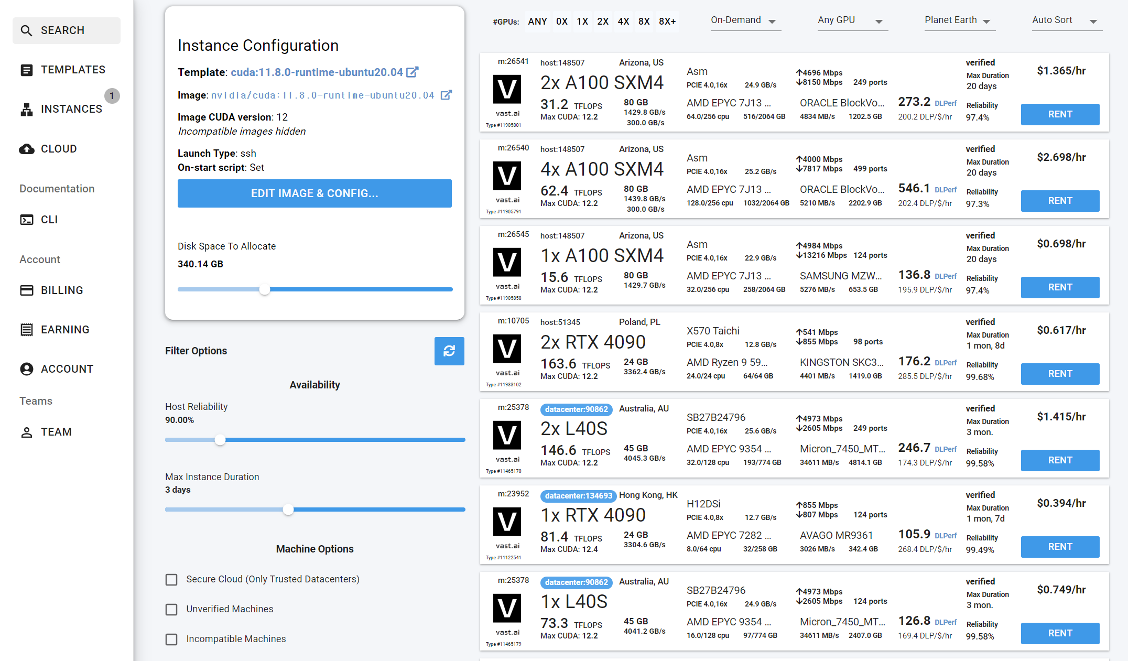Click the Team person icon

tap(26, 432)
